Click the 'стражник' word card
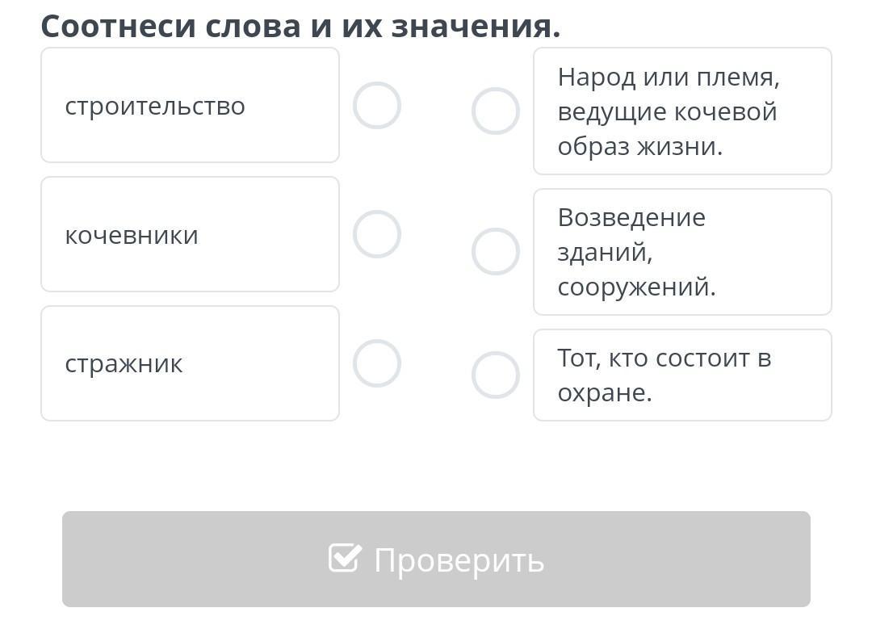872x633 pixels. [190, 363]
